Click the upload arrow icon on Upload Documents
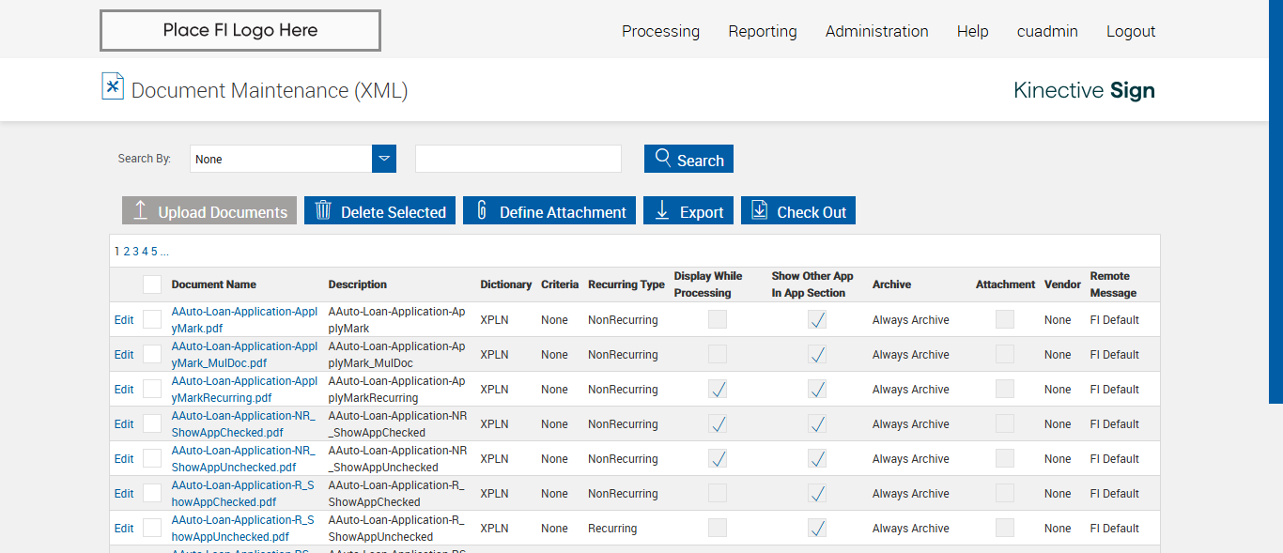Viewport: 1283px width, 553px height. (140, 211)
